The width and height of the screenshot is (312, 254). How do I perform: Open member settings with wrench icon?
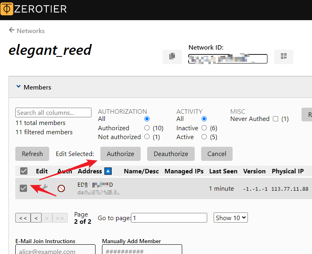point(44,188)
